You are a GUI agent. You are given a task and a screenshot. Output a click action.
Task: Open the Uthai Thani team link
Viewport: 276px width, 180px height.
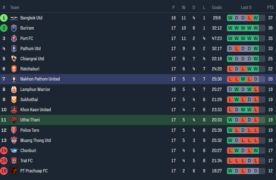click(x=30, y=120)
